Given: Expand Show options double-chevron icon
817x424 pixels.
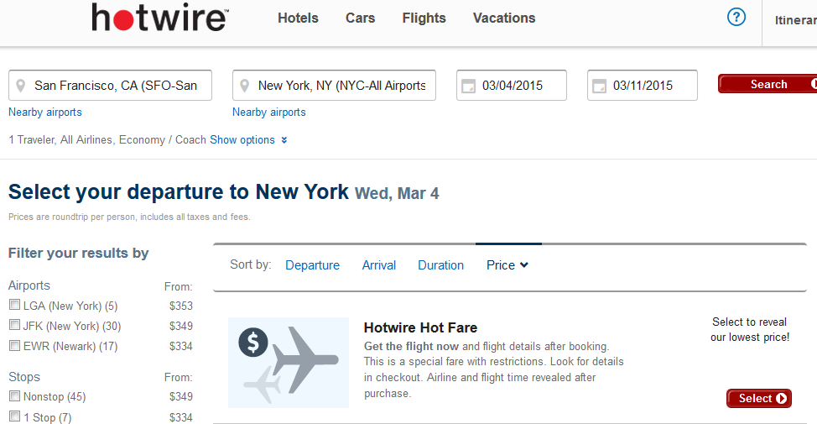Looking at the screenshot, I should [x=284, y=140].
